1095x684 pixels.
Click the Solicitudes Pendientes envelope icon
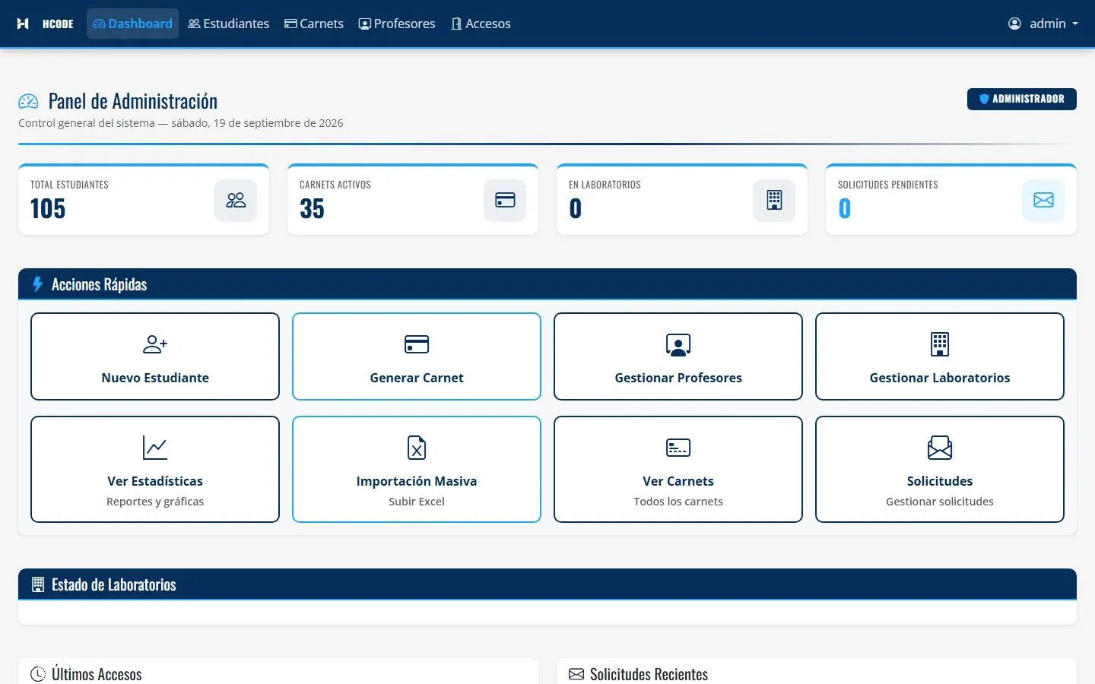tap(1043, 200)
